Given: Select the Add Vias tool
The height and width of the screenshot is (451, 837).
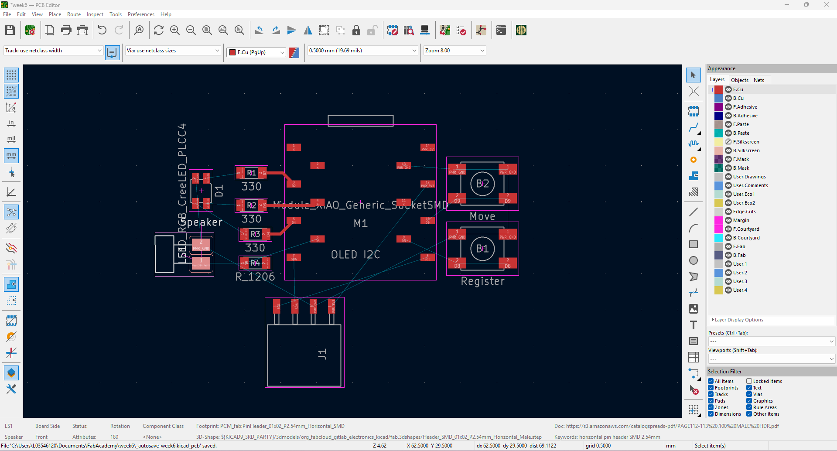Looking at the screenshot, I should click(x=693, y=160).
